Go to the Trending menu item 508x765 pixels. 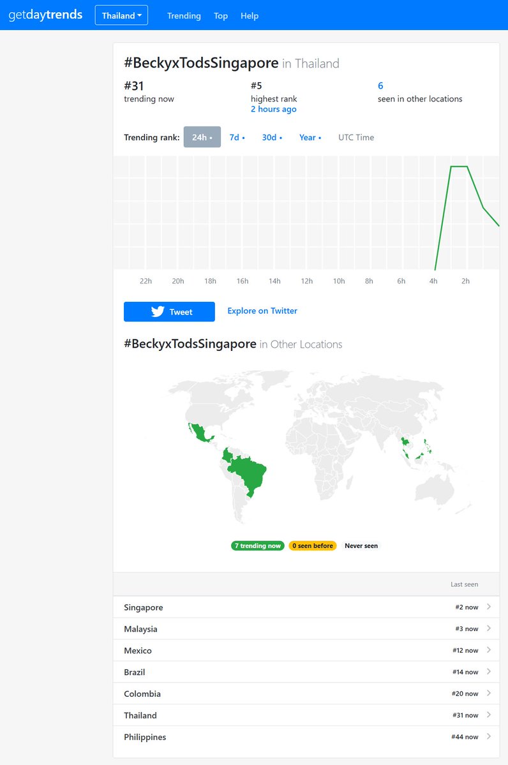click(184, 15)
